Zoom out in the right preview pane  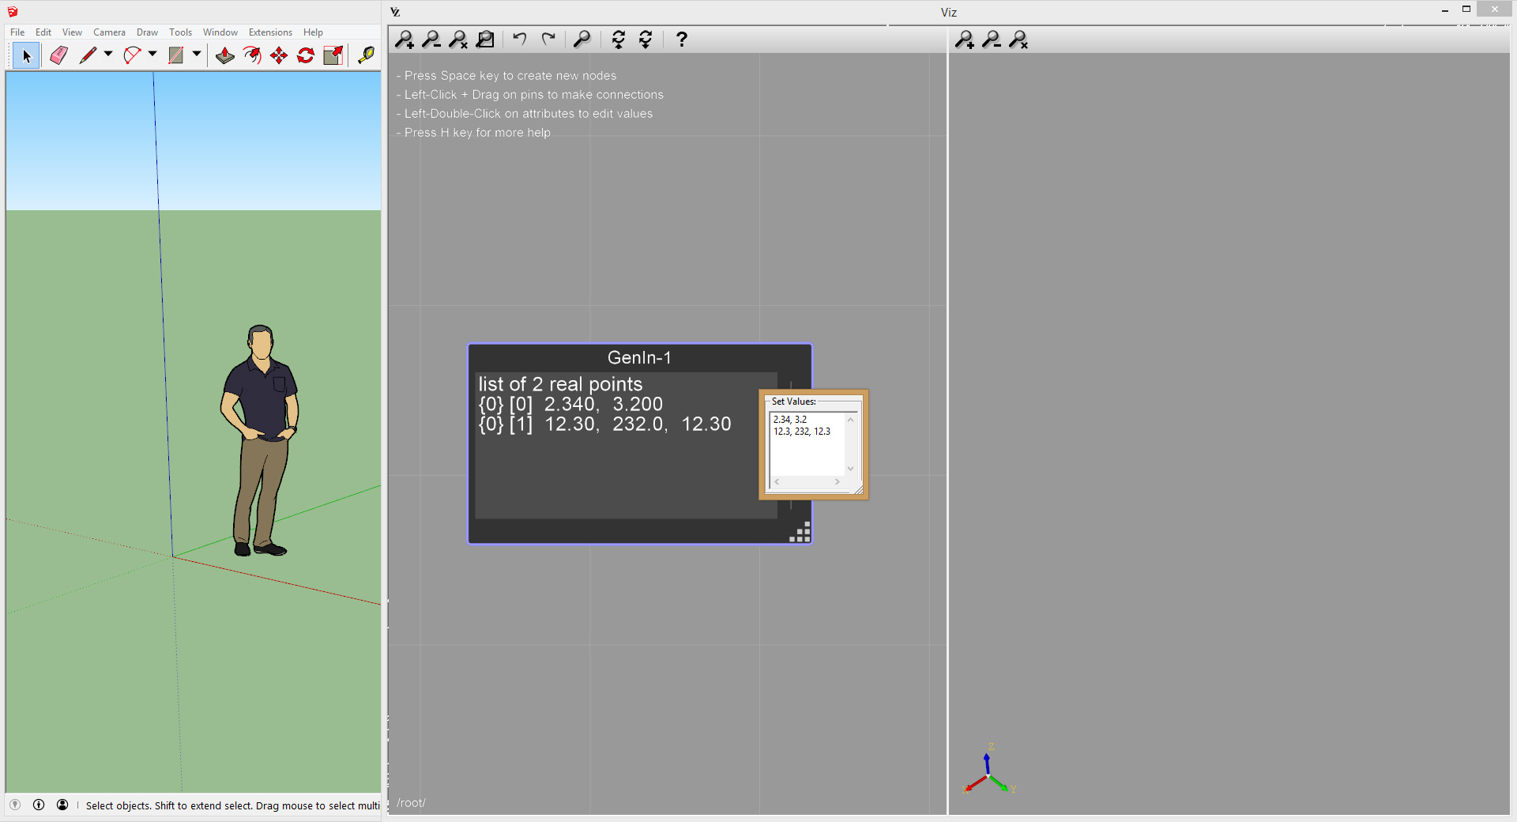[x=992, y=40]
